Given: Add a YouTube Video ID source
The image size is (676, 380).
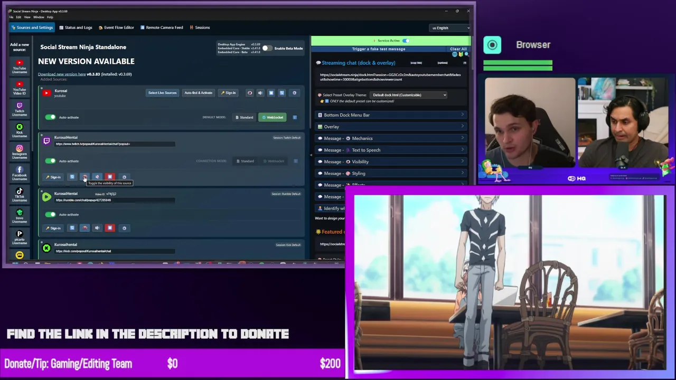Looking at the screenshot, I should (20, 88).
